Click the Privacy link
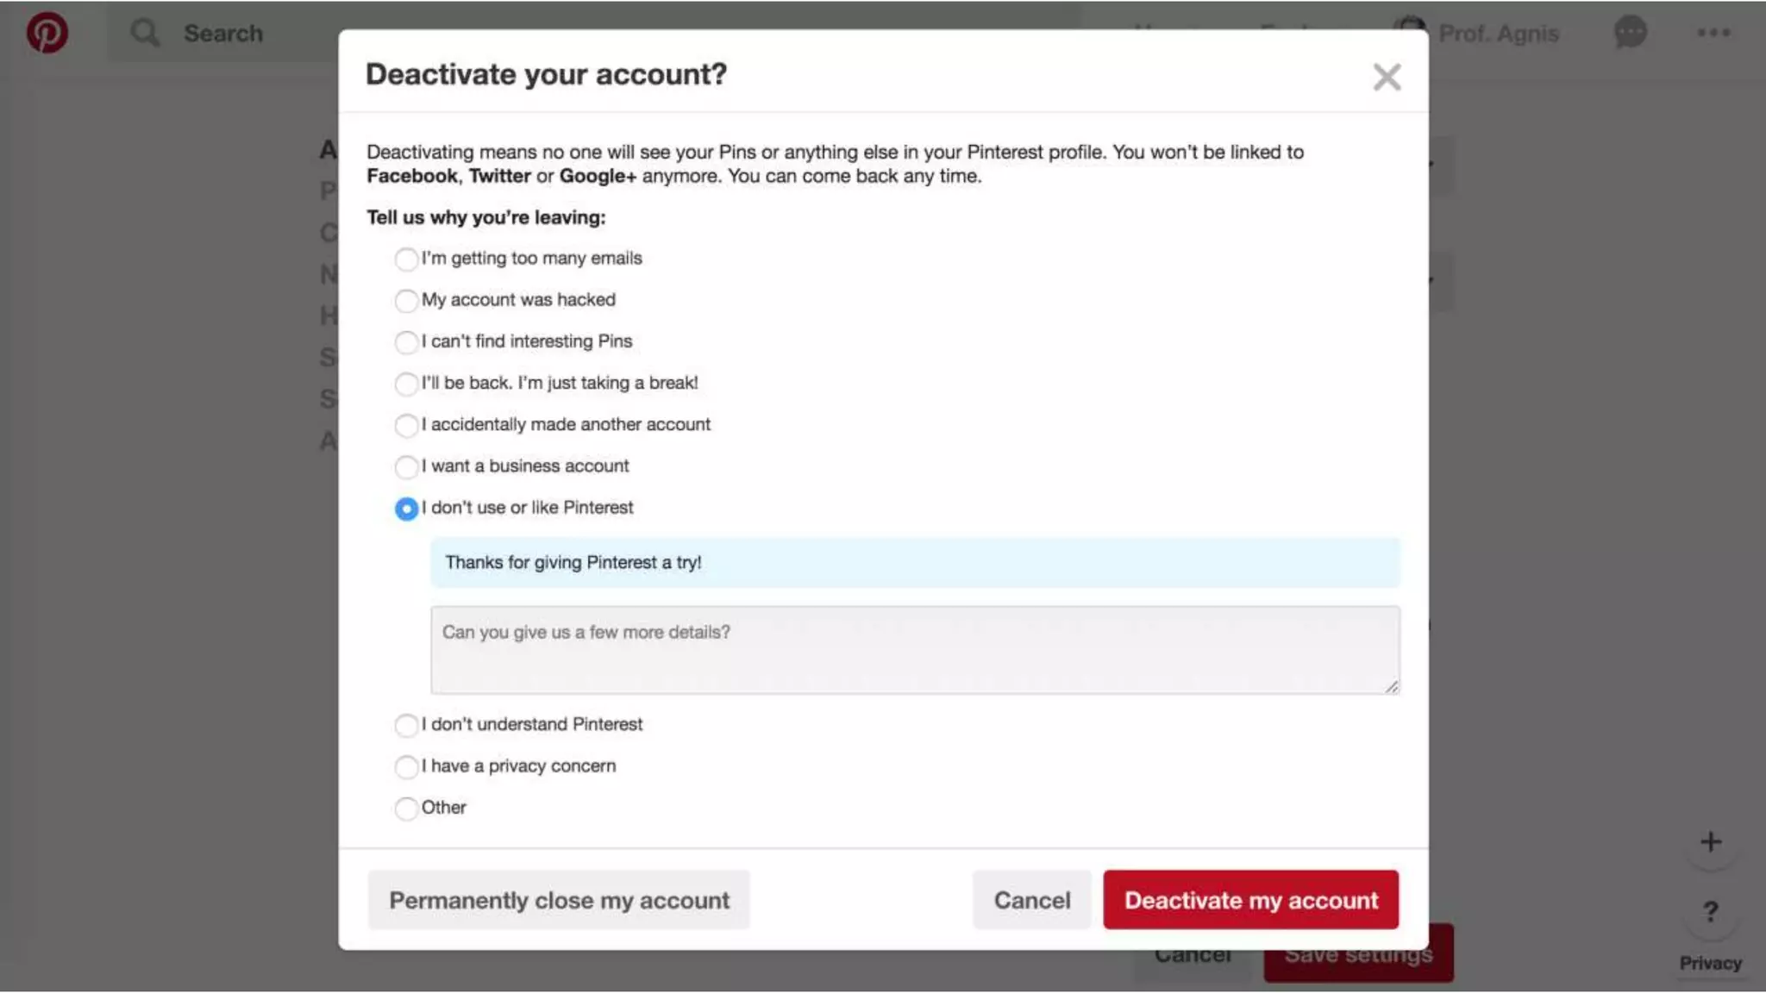 pyautogui.click(x=1710, y=963)
